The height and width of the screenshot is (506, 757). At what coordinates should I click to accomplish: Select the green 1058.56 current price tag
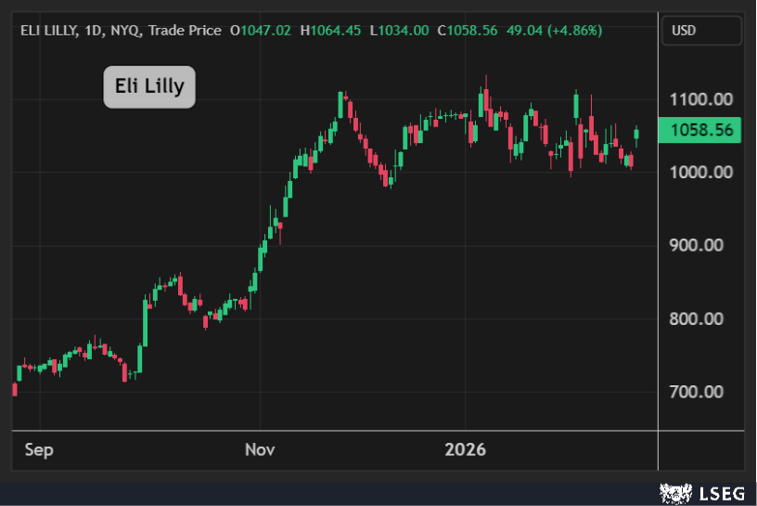pos(700,131)
